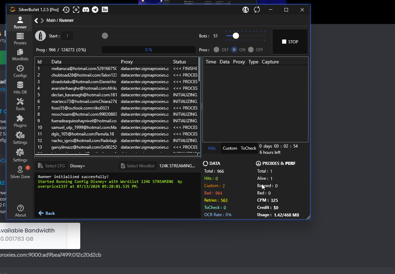Screen dimensions: 395x274
Task: Click the Start number input field
Action: [x=67, y=36]
